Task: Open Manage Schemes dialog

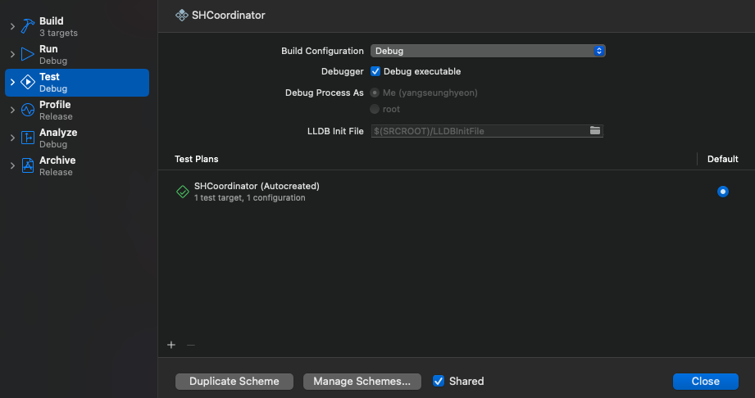Action: point(362,381)
